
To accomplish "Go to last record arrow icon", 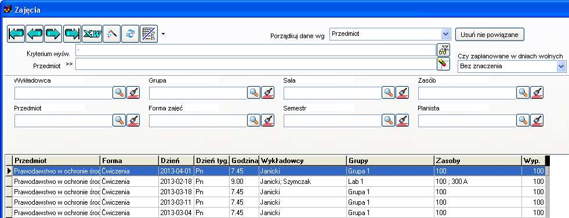I will [73, 34].
